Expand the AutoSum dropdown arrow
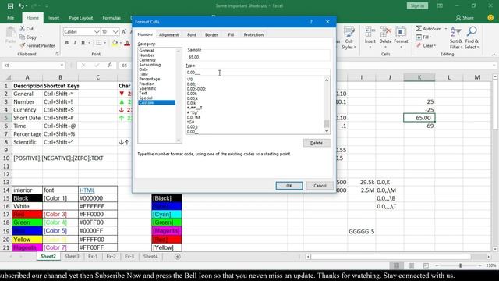 point(446,29)
